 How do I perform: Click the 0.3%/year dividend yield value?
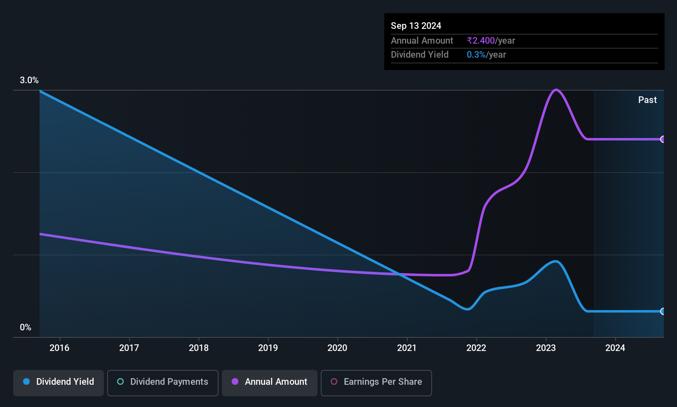(x=487, y=54)
